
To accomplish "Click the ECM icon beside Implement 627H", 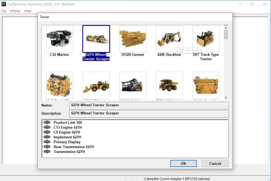I will click(x=47, y=137).
